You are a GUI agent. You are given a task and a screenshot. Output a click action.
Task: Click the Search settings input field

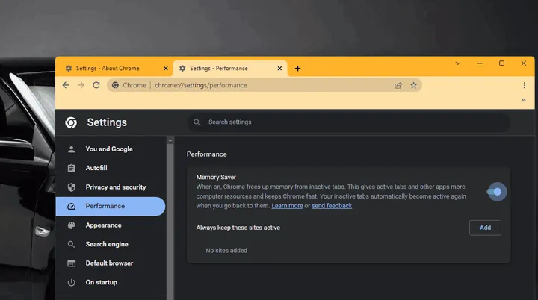351,122
